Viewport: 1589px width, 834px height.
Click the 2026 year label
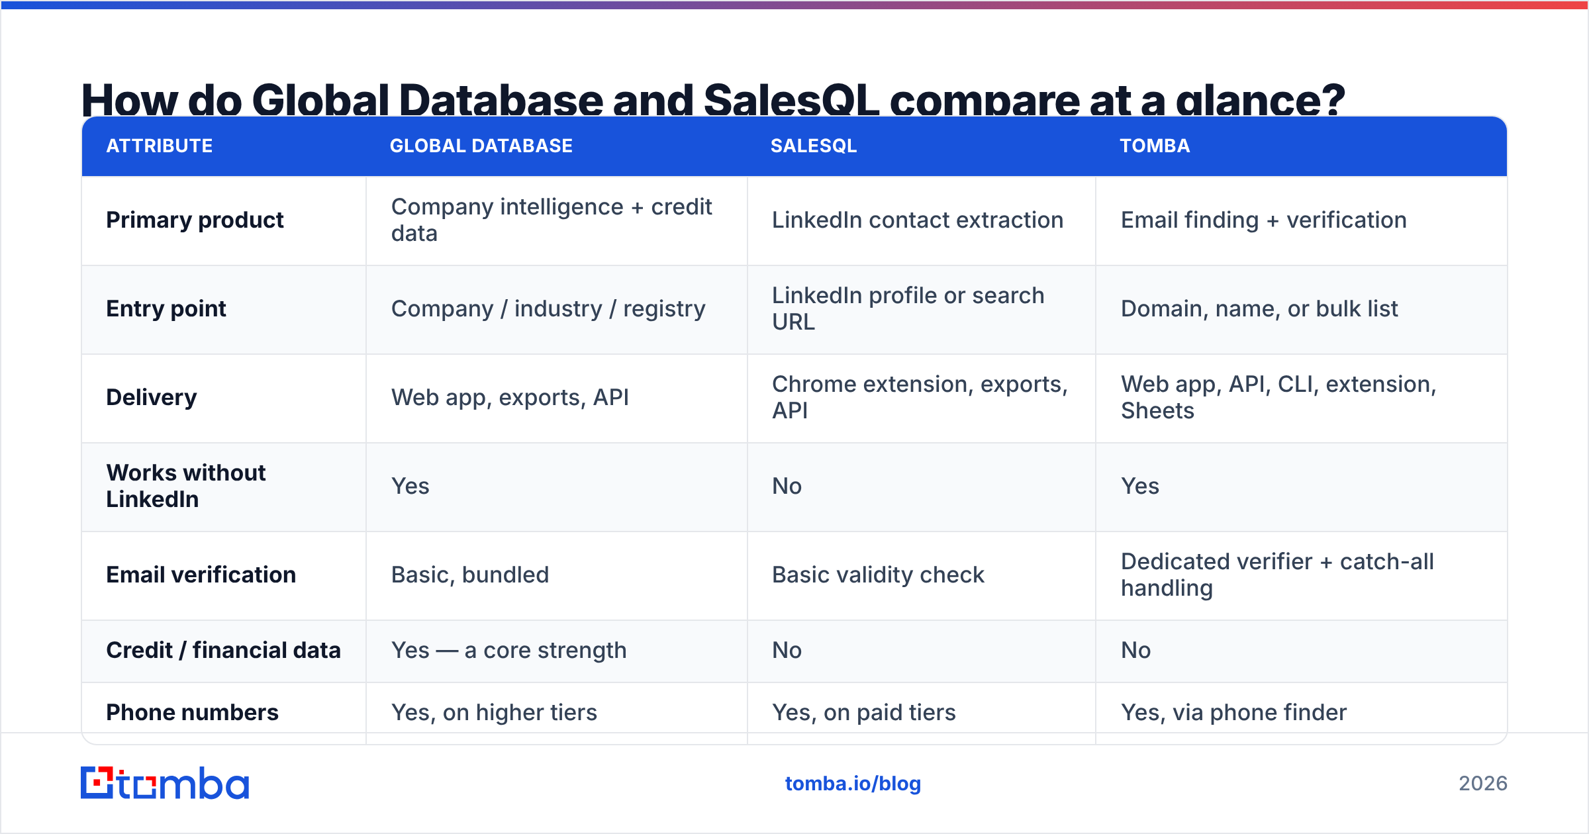point(1483,784)
